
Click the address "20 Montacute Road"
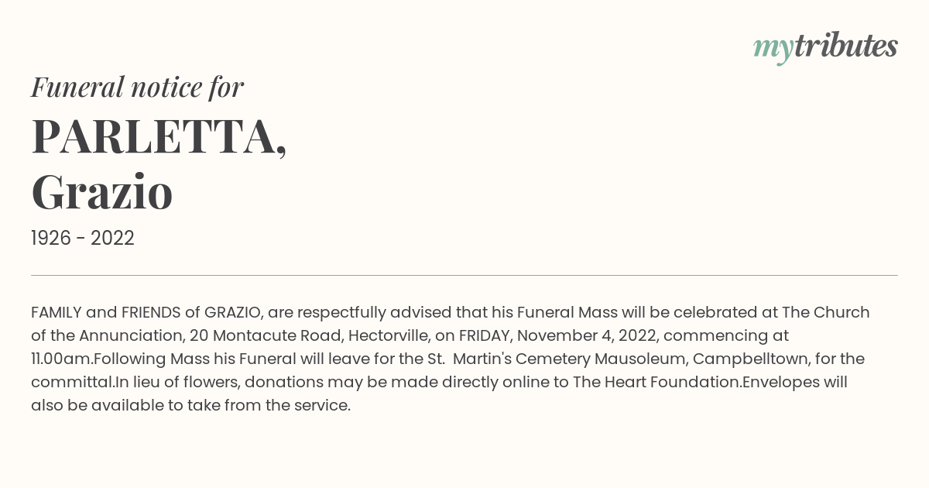point(277,335)
